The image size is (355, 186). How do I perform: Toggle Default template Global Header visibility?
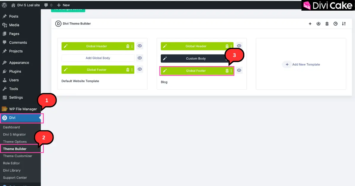tap(140, 46)
